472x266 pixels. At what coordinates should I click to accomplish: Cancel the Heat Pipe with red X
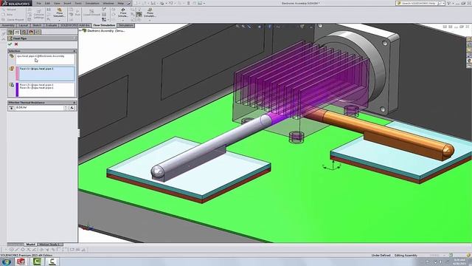(16, 44)
